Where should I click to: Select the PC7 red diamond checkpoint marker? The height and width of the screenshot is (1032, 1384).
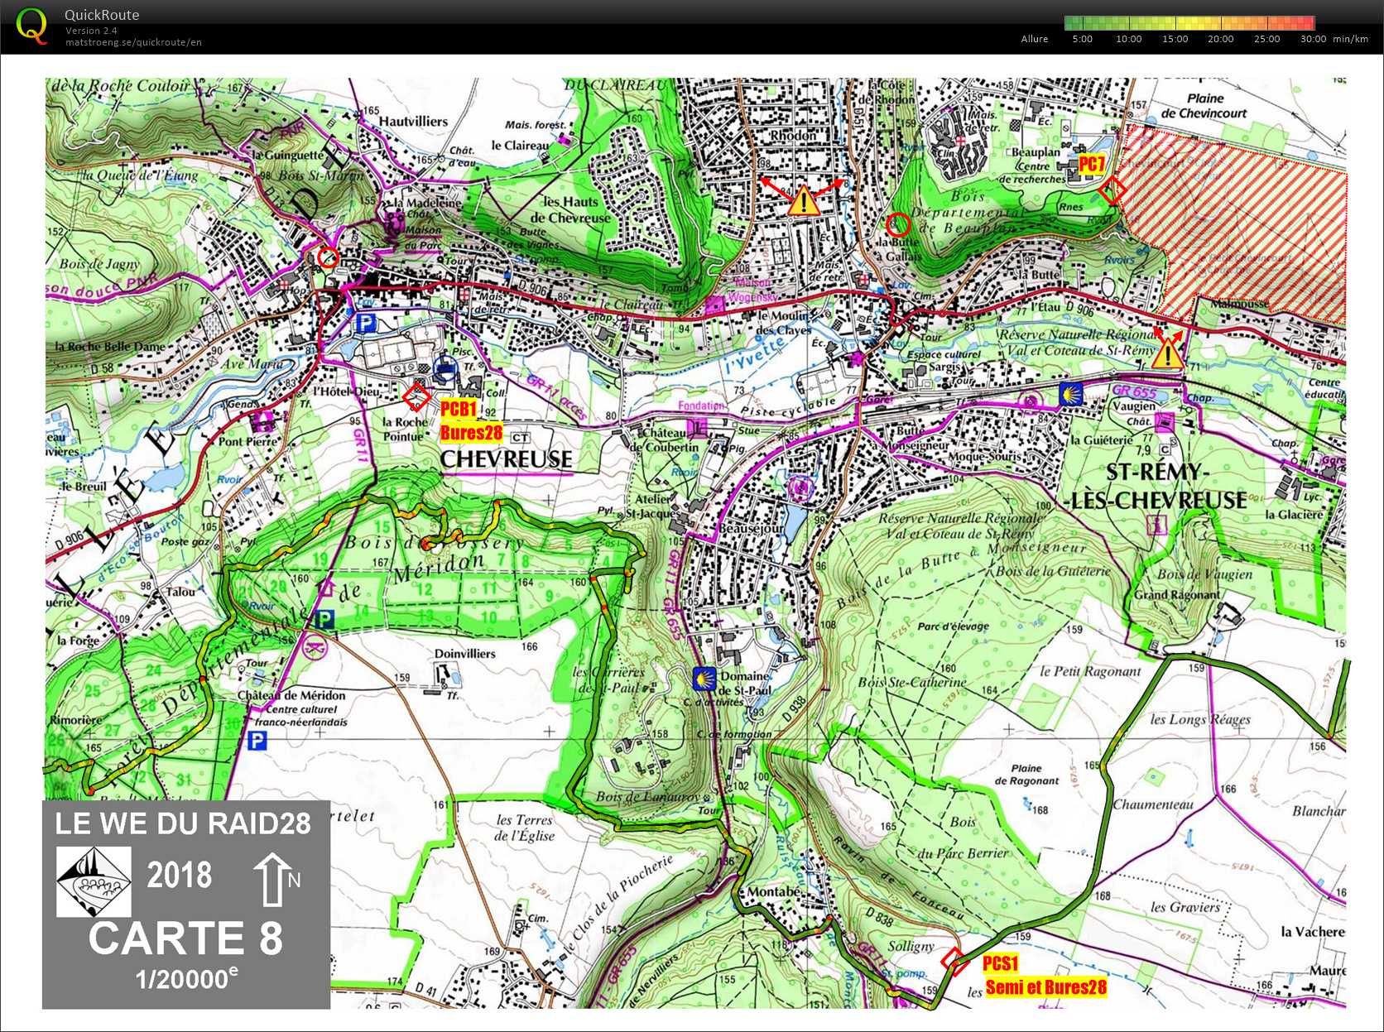(x=1112, y=191)
